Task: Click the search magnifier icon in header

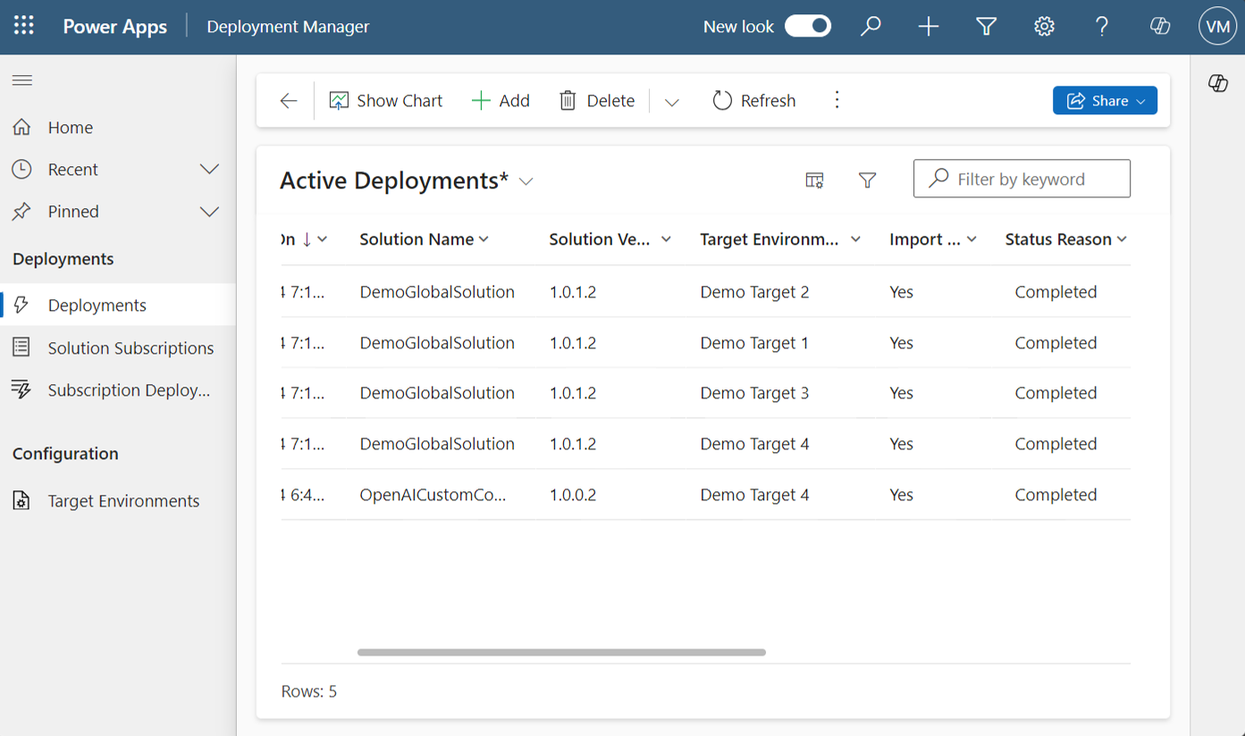Action: (871, 26)
